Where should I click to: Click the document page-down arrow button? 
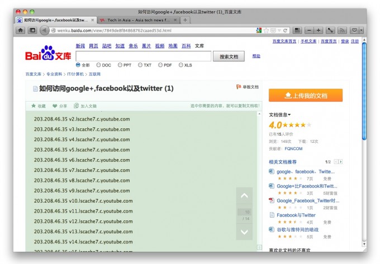click(244, 232)
